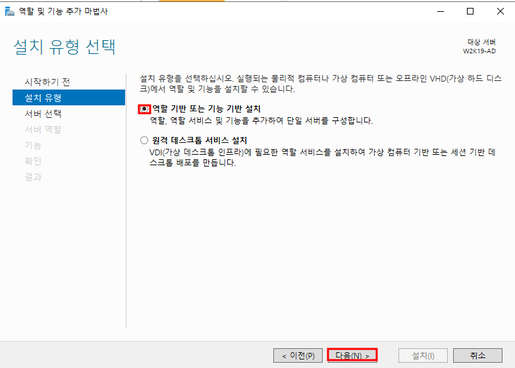515x368 pixels.
Task: Click the greyed 결과 step
Action: (33, 177)
